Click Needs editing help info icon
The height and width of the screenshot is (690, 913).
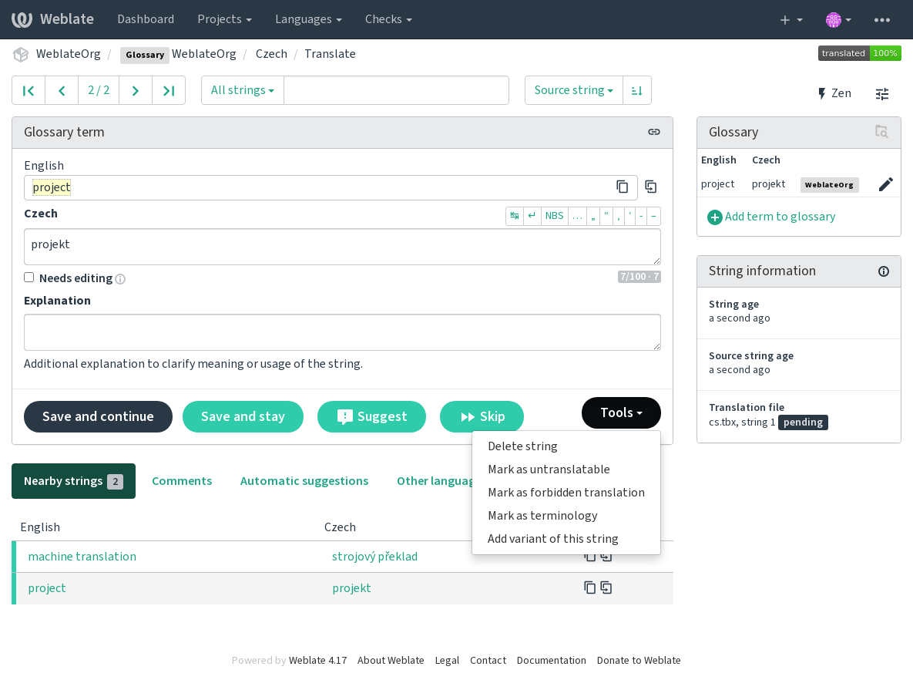pos(120,279)
